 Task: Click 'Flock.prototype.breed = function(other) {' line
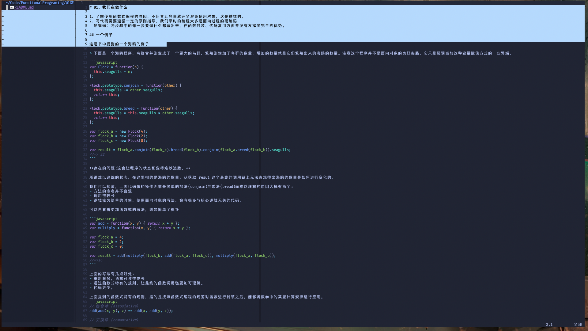133,108
